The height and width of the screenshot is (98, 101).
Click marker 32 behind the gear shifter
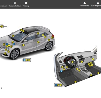coord(91,75)
